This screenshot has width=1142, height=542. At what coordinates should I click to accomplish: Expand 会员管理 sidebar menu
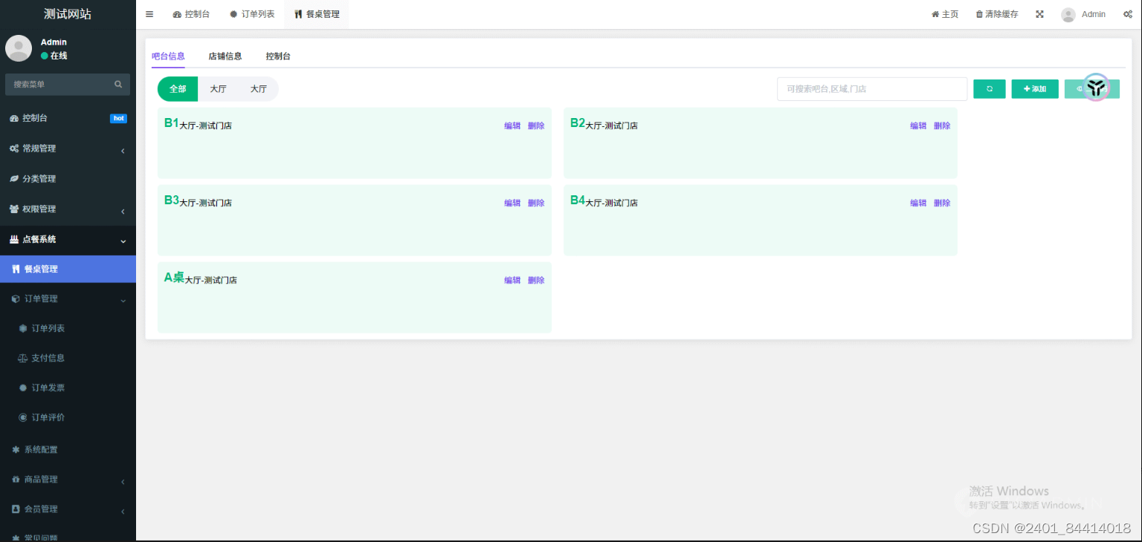pos(68,509)
